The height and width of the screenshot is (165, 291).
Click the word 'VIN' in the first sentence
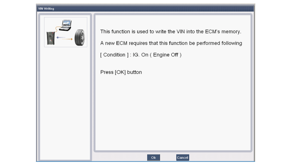tap(180, 32)
